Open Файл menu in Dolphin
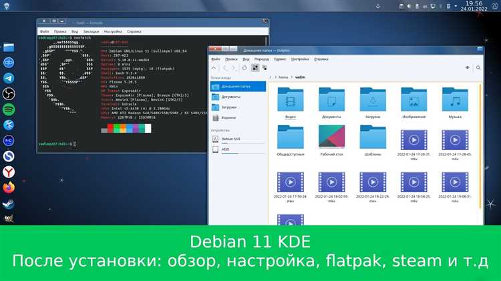The image size is (501, 281). (216, 59)
